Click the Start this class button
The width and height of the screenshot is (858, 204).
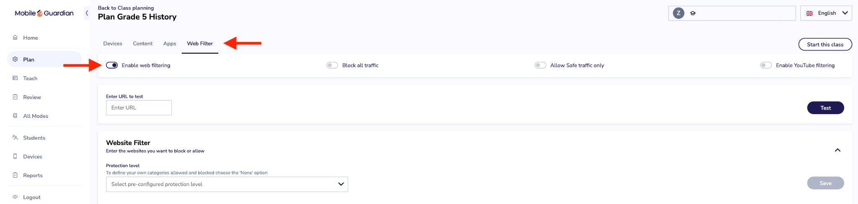(x=825, y=44)
